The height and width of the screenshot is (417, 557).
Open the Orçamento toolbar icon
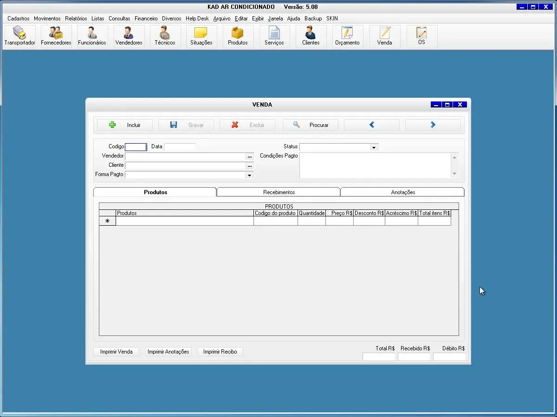click(347, 36)
